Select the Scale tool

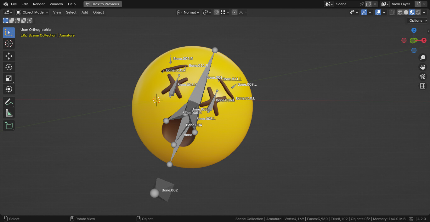(9, 78)
